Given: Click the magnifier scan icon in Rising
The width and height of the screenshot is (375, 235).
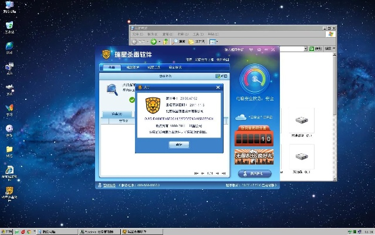Looking at the screenshot, I should click(x=112, y=90).
